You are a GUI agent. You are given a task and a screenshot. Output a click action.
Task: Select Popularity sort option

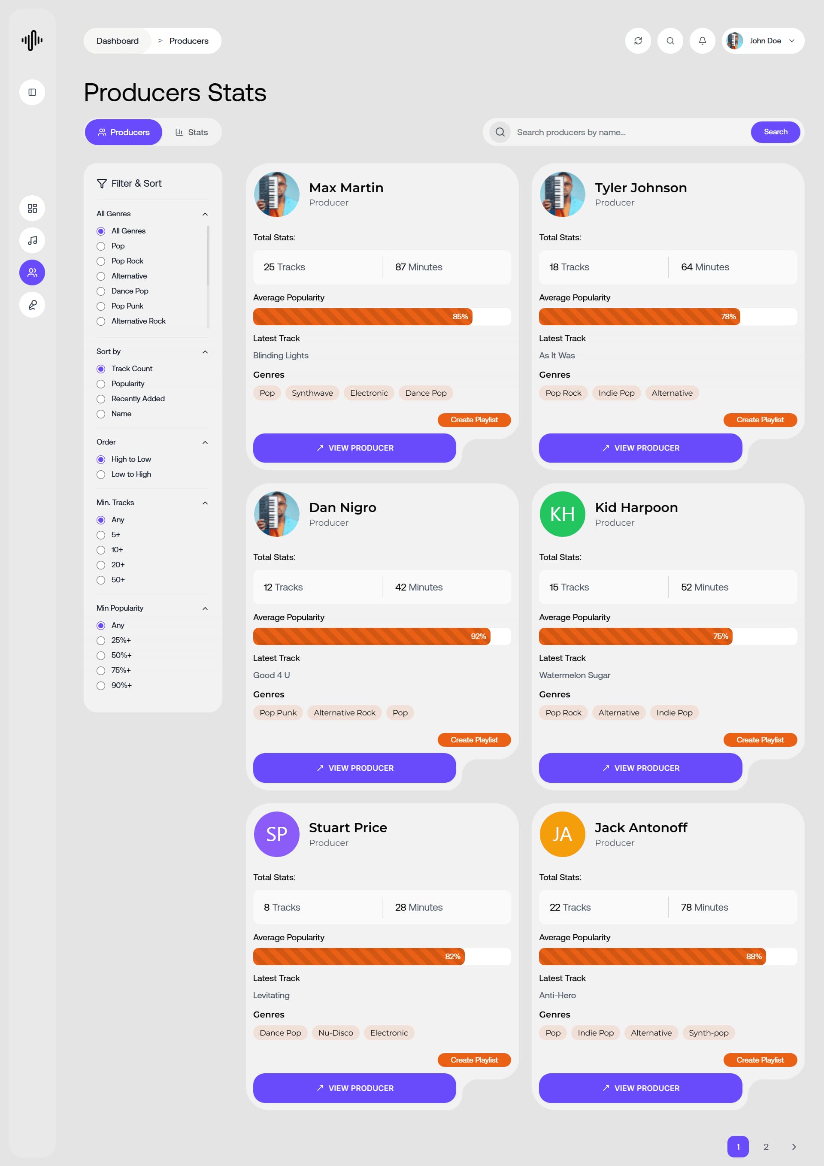point(100,384)
